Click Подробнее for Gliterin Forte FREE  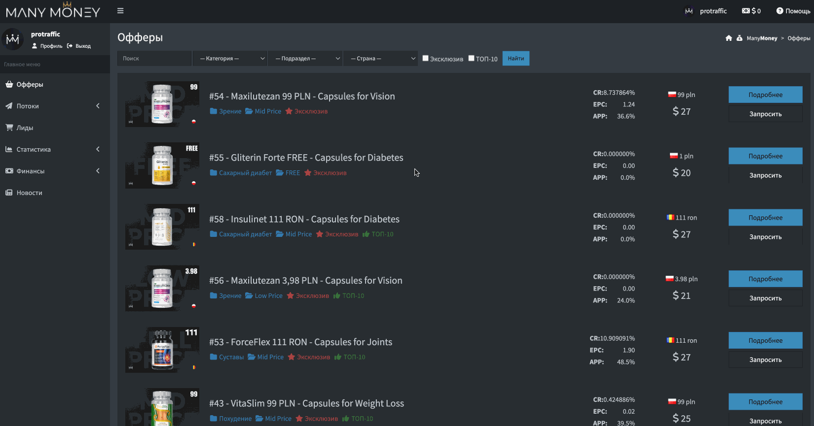coord(766,156)
